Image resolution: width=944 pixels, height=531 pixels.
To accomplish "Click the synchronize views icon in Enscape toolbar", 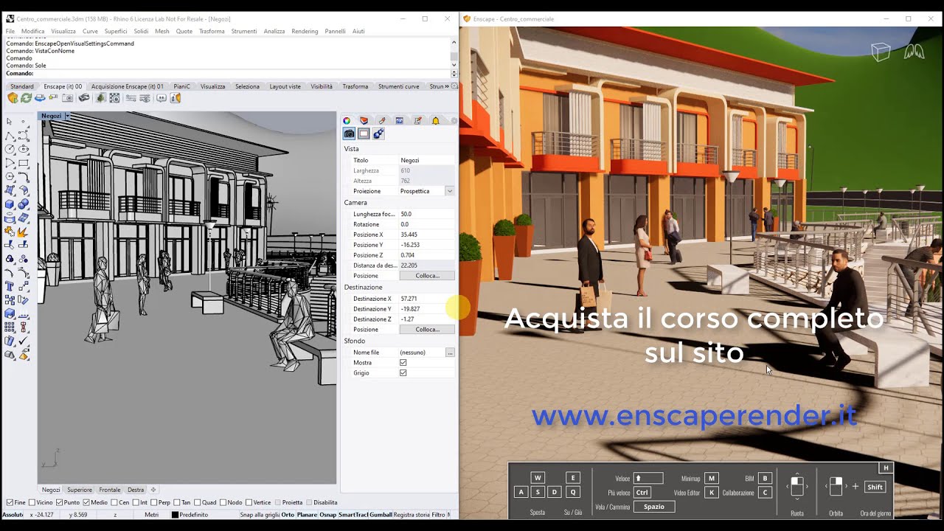I will pos(40,98).
